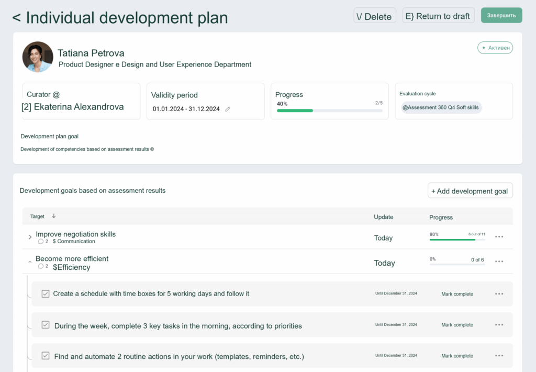Screen dimensions: 536x372
Task: Open more options for 3 key tasks item
Action: tap(499, 324)
